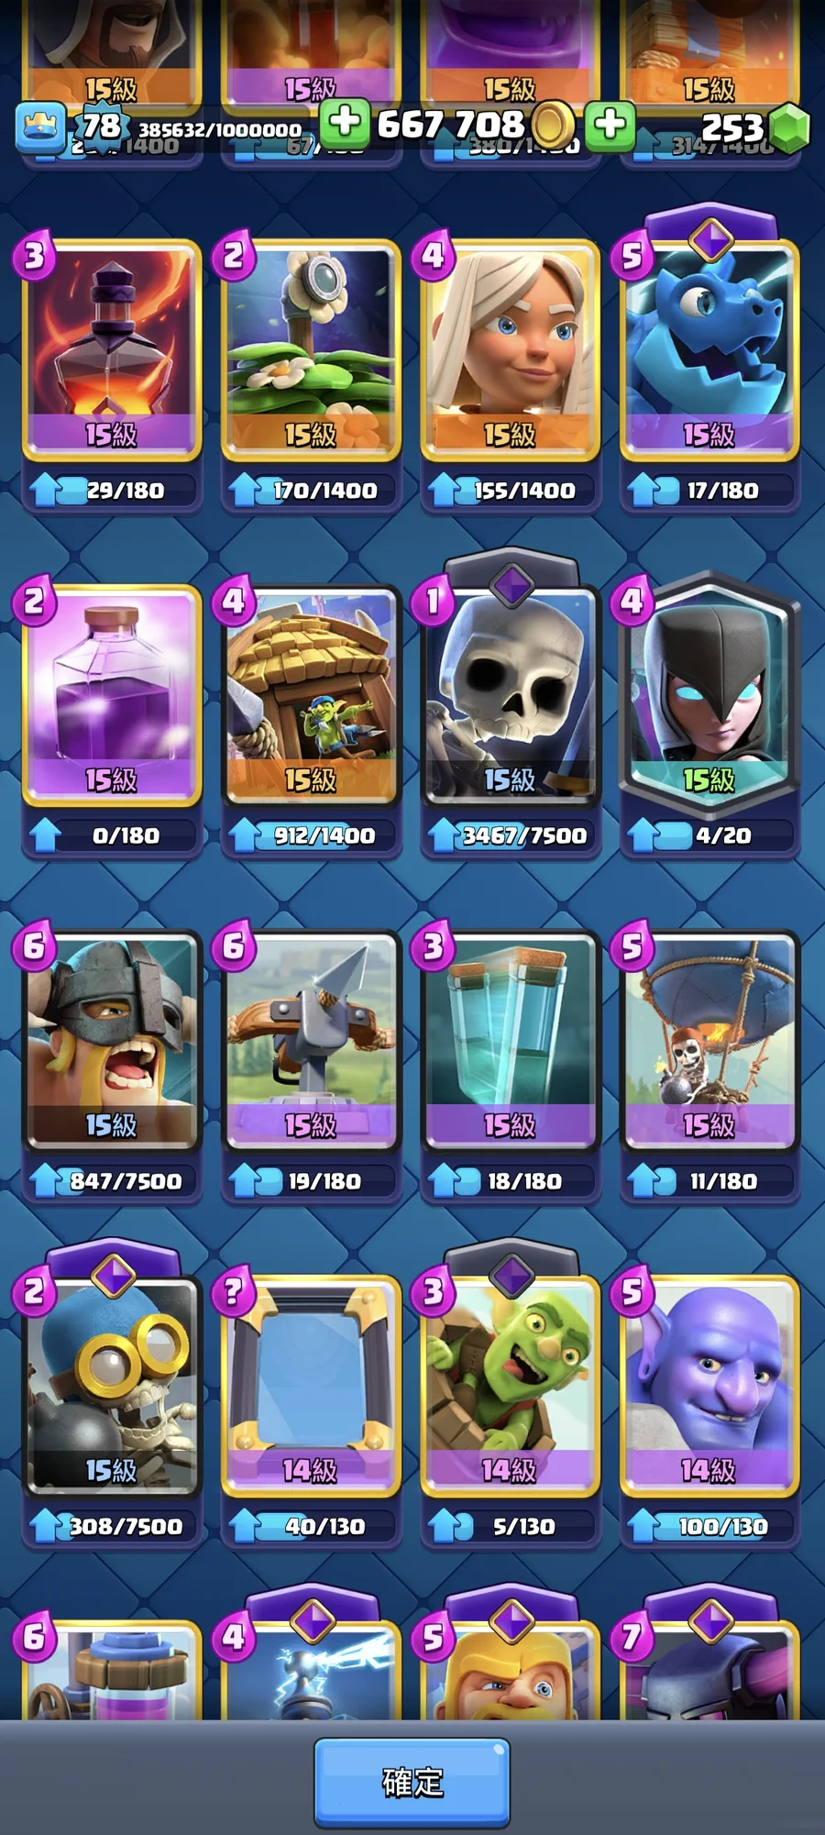The image size is (825, 1835).
Task: Tap the purple Rage spell card
Action: click(112, 694)
